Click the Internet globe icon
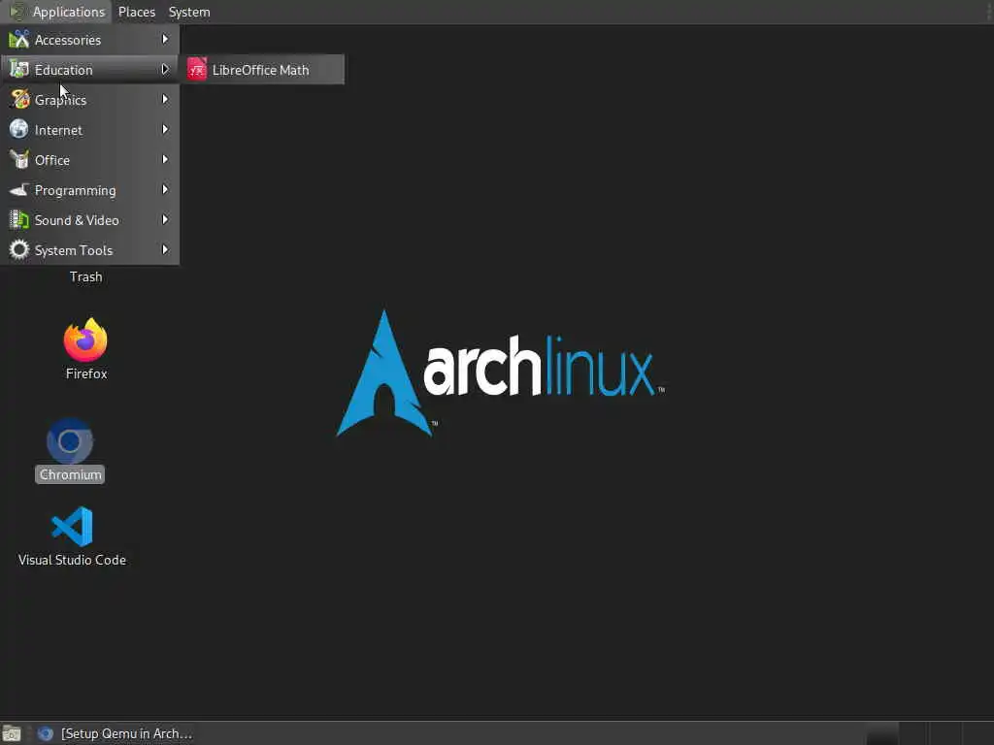994x745 pixels. coord(19,129)
